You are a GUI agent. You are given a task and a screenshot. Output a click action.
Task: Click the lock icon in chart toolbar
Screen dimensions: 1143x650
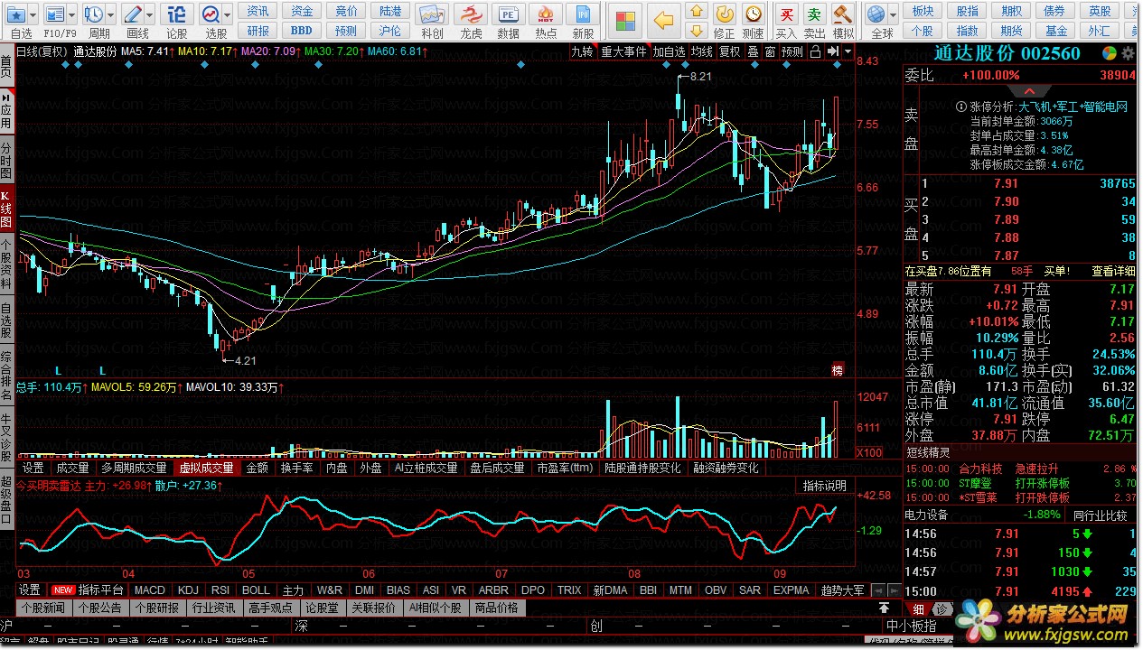coord(816,52)
